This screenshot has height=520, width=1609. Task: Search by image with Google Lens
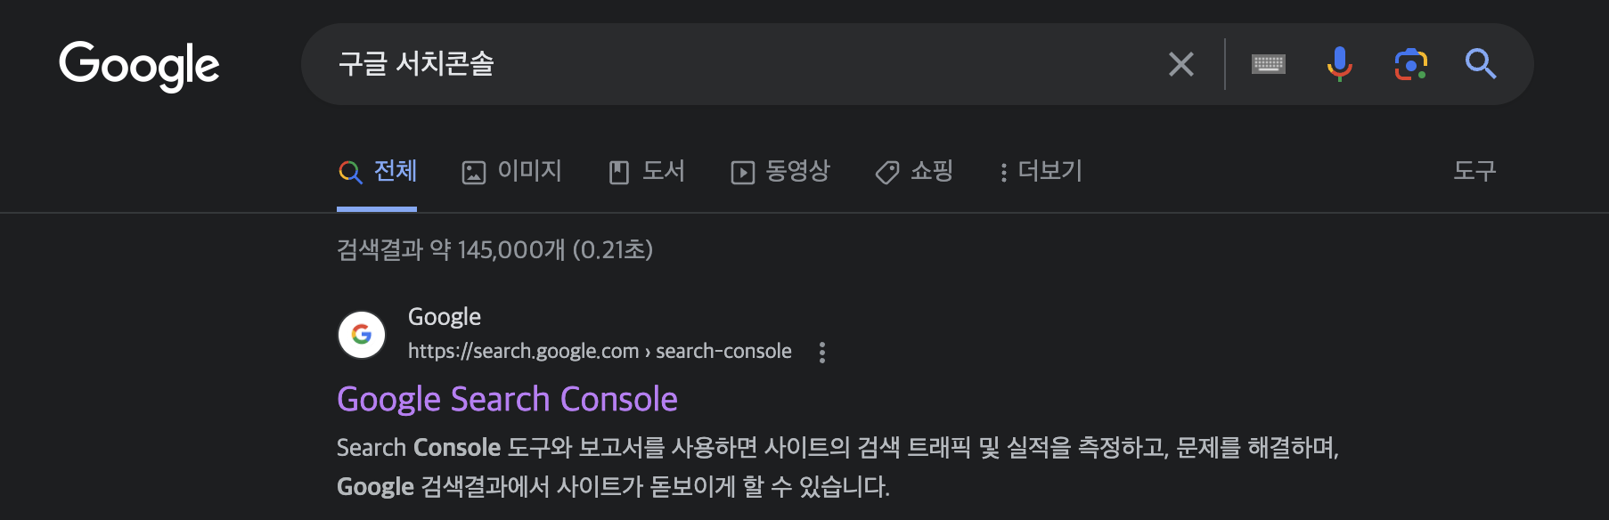1410,64
